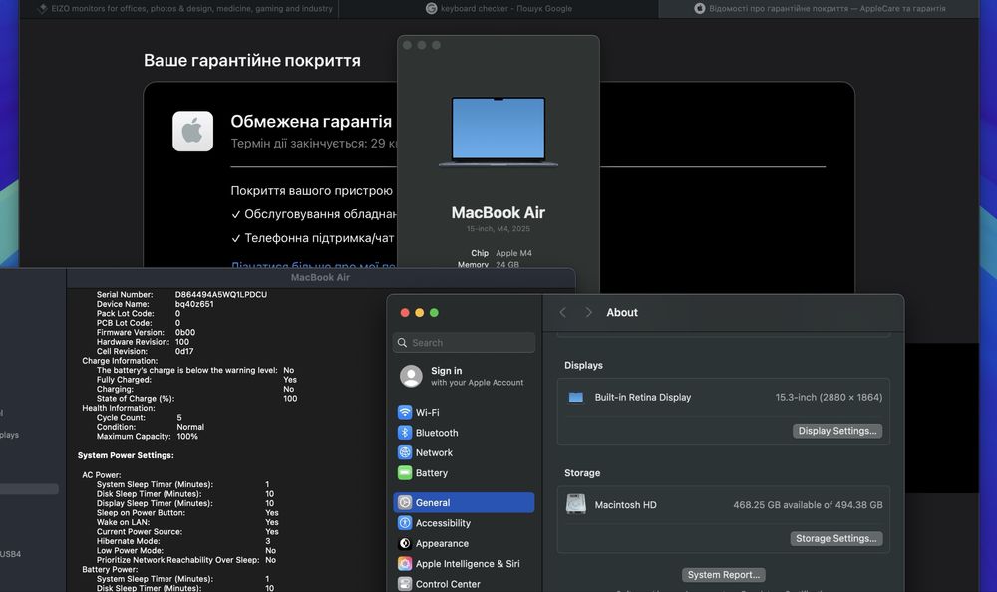Screen dimensions: 997x592
Task: Minimize System Settings with the yellow button
Action: 419,312
